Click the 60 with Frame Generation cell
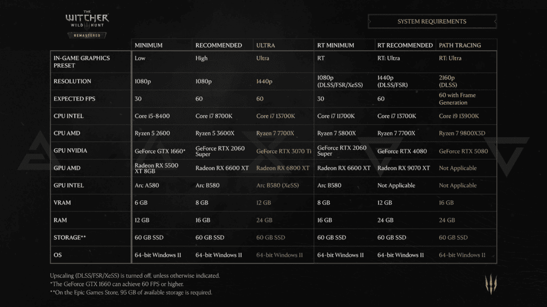 [x=457, y=99]
